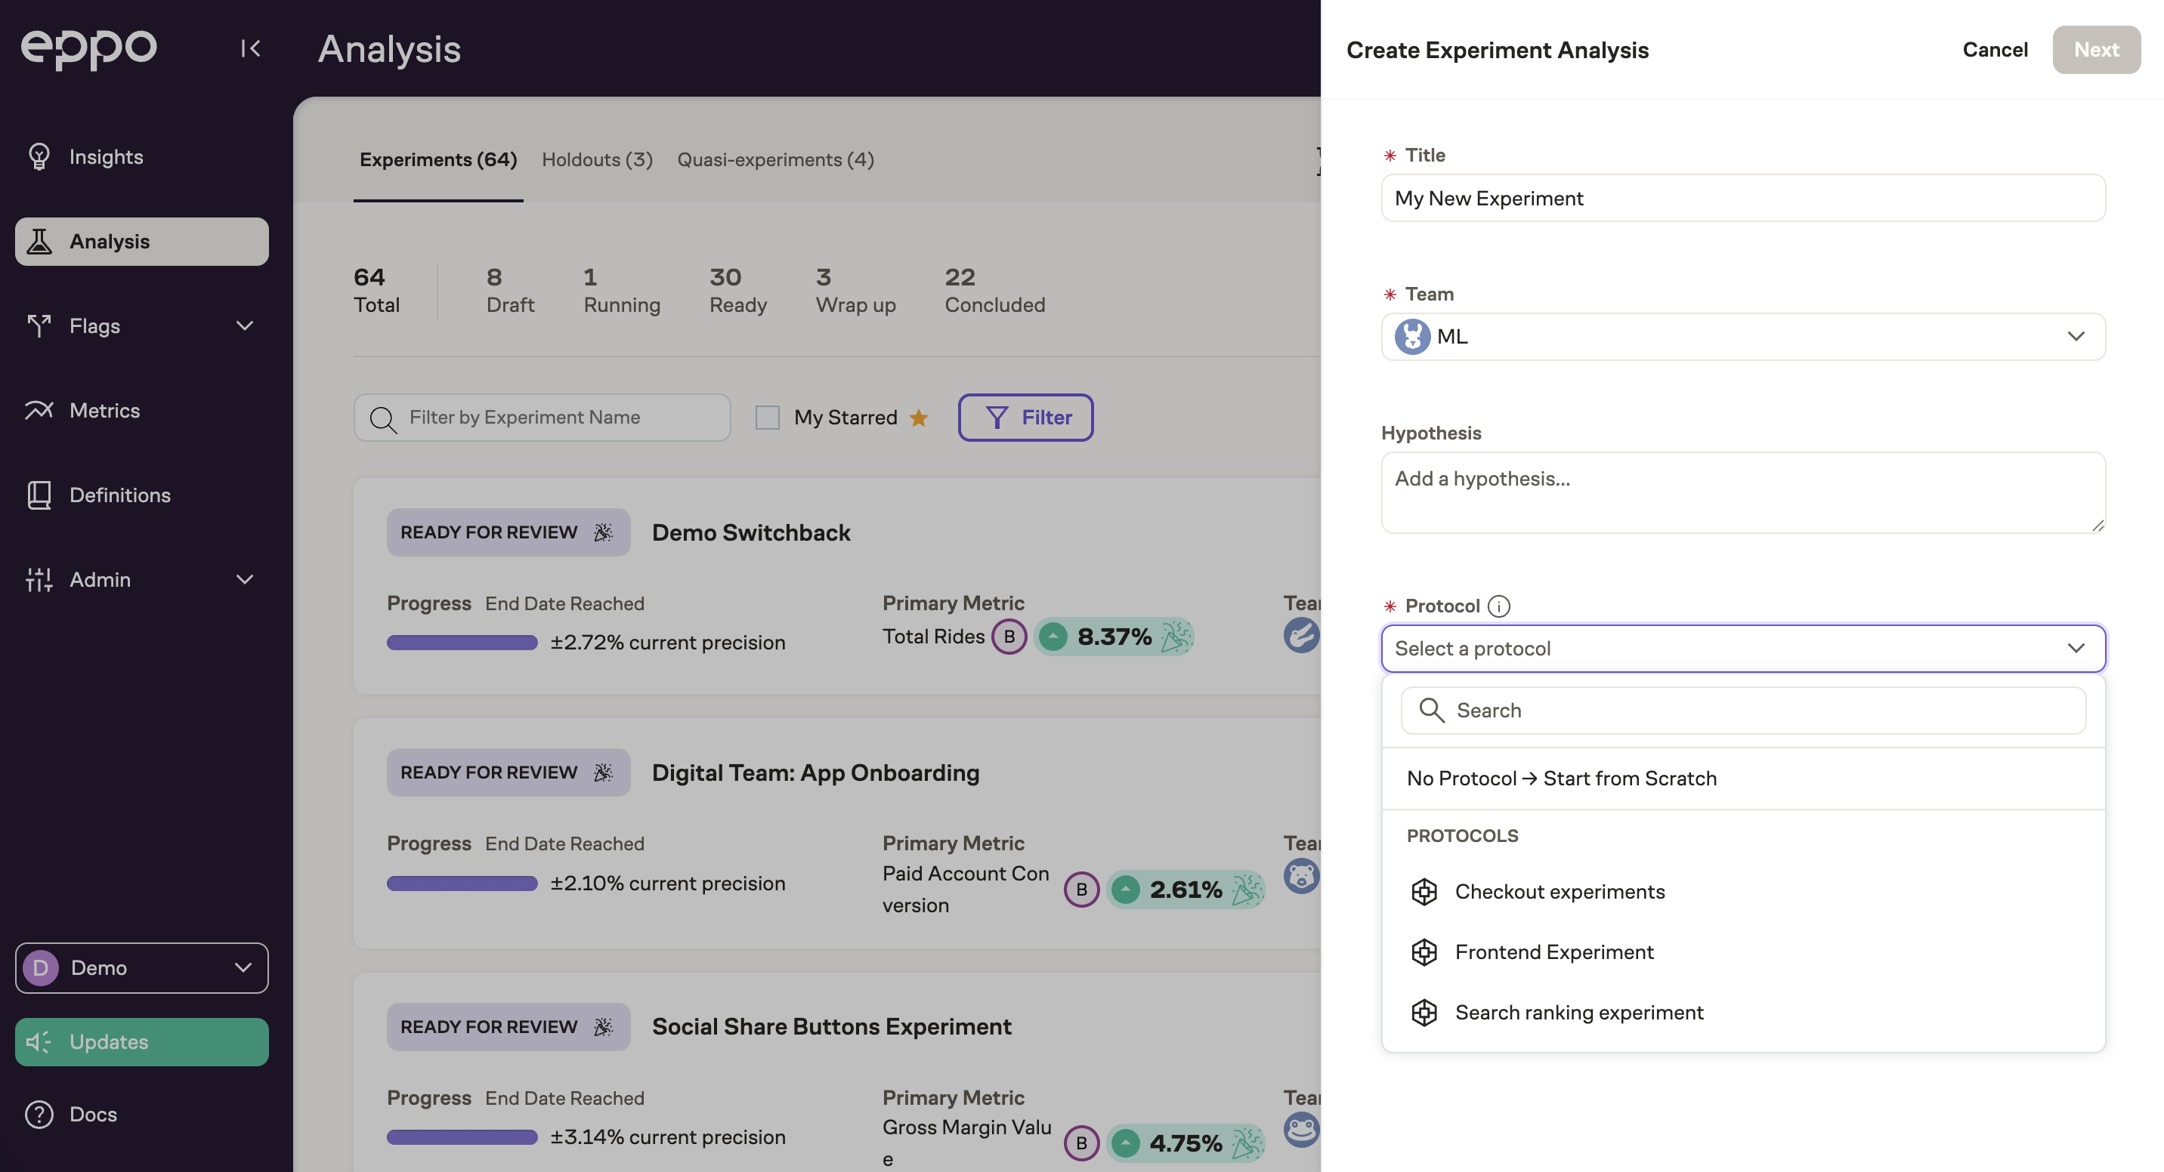Open the Metrics section
The image size is (2164, 1172).
[x=39, y=410]
